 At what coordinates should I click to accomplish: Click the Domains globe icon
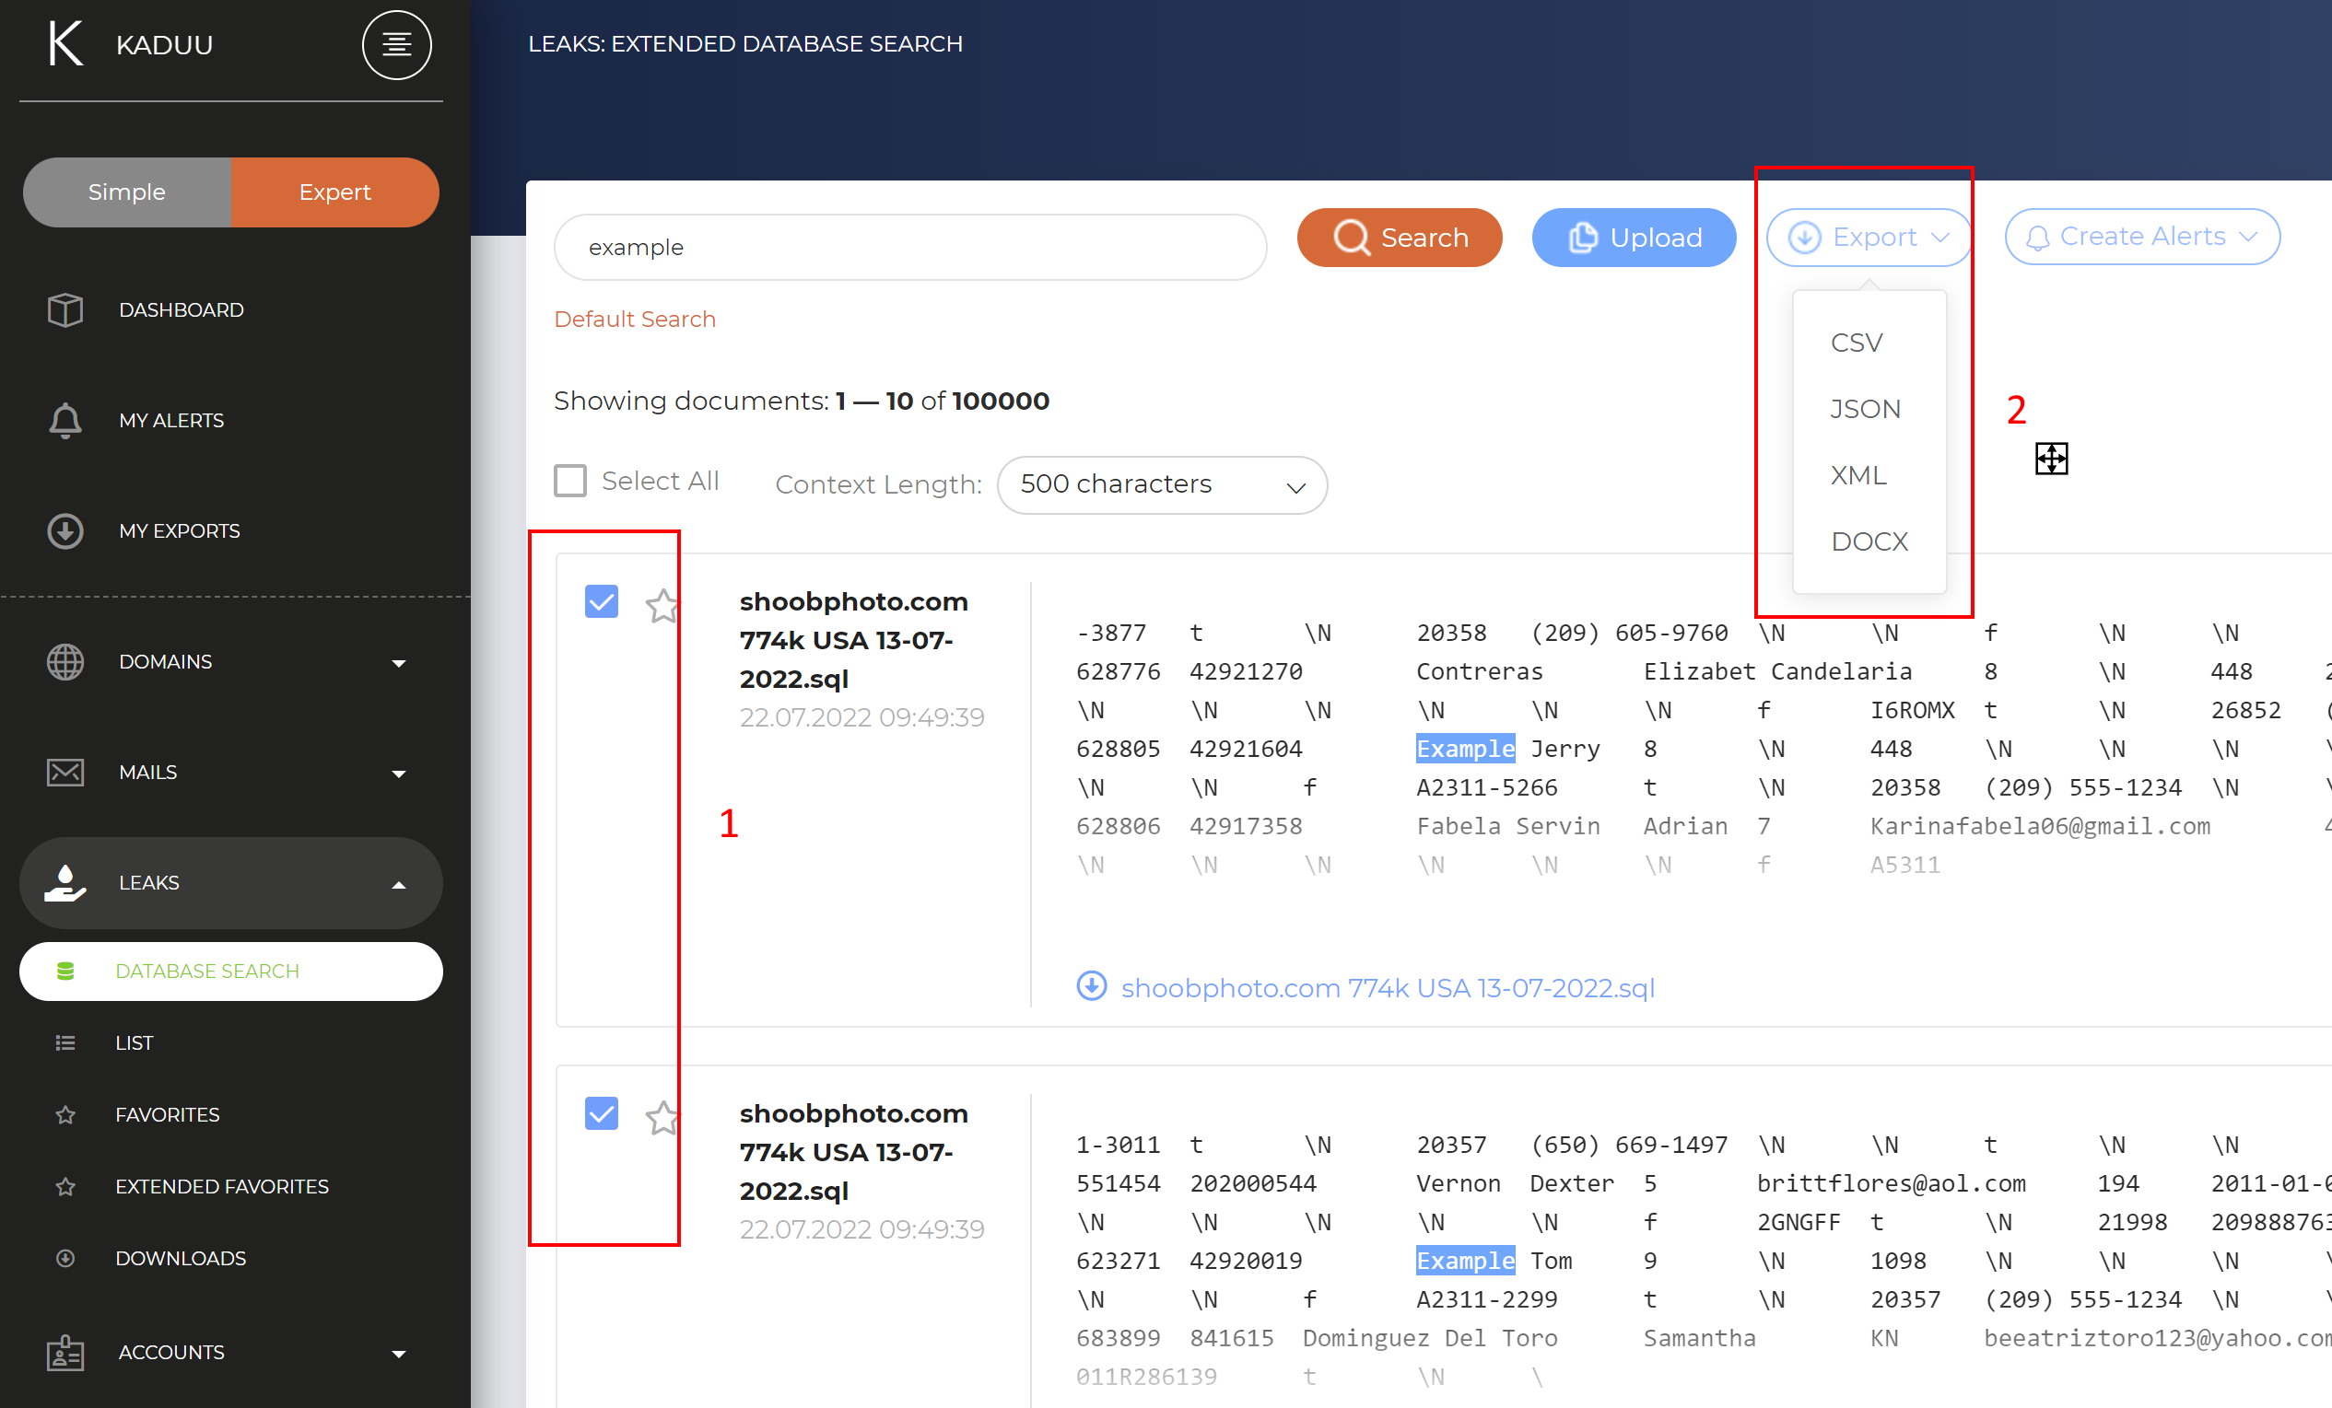tap(65, 662)
